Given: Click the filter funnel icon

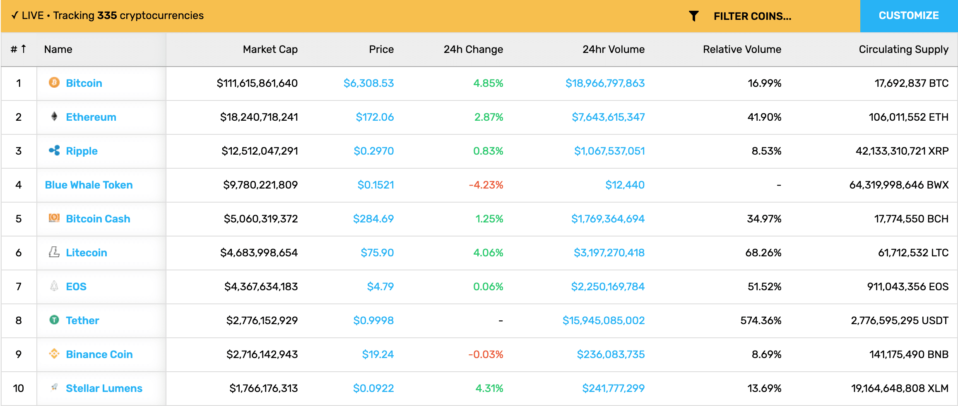Looking at the screenshot, I should pyautogui.click(x=694, y=16).
